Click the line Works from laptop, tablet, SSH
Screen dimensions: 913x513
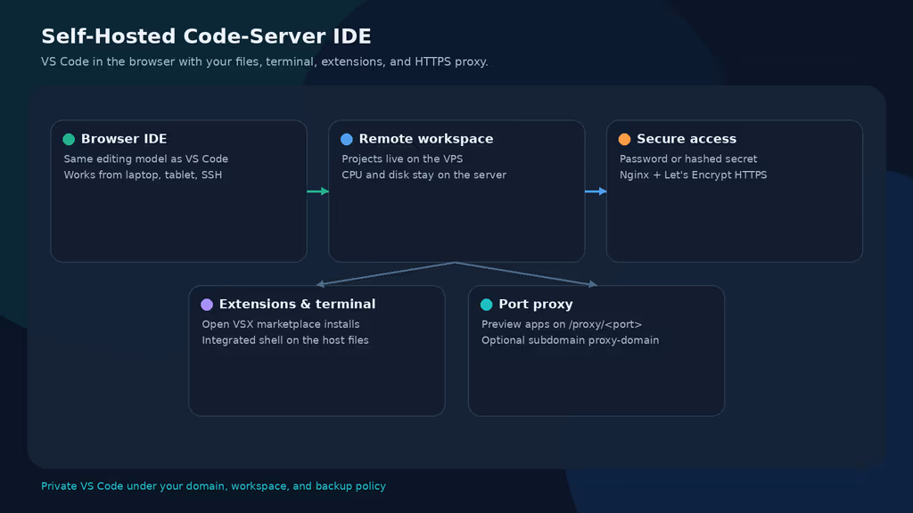click(143, 175)
